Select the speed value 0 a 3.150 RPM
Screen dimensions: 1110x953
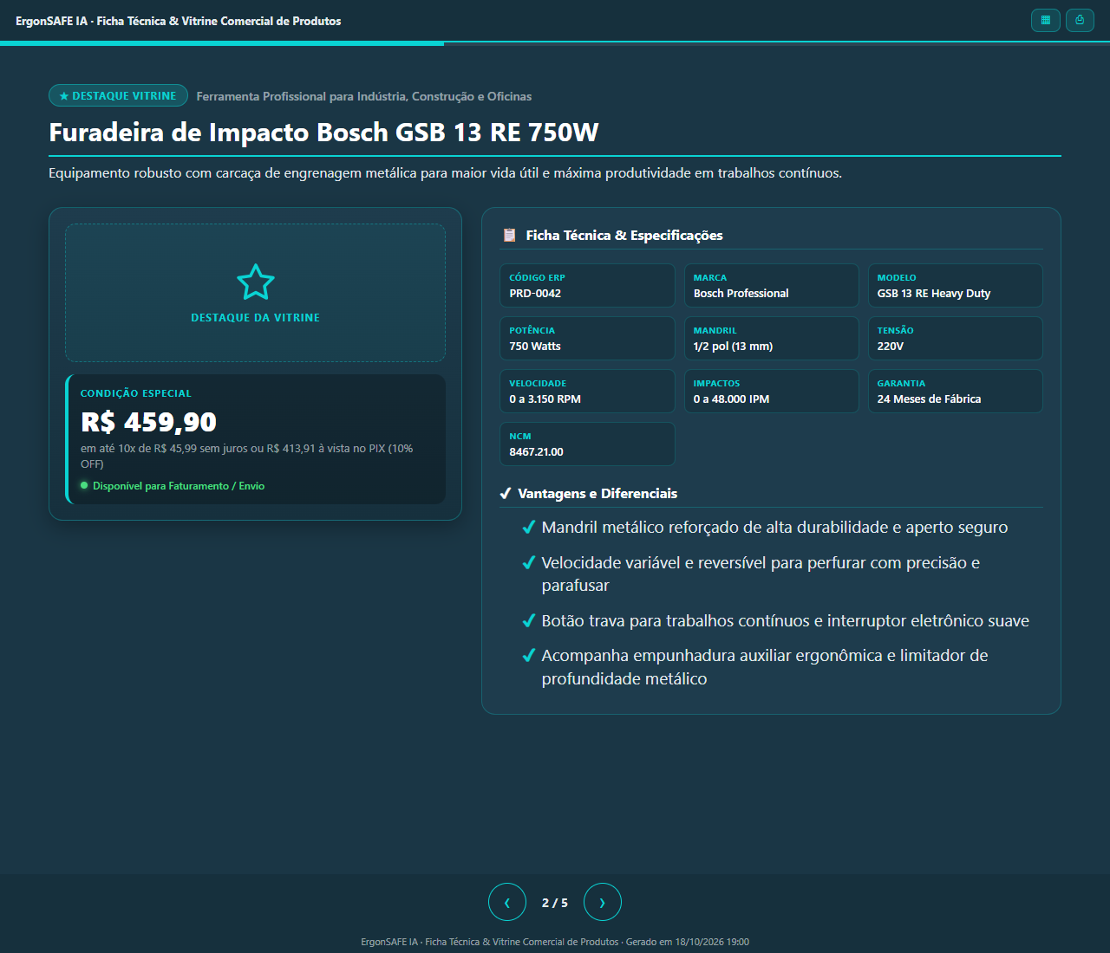(545, 399)
